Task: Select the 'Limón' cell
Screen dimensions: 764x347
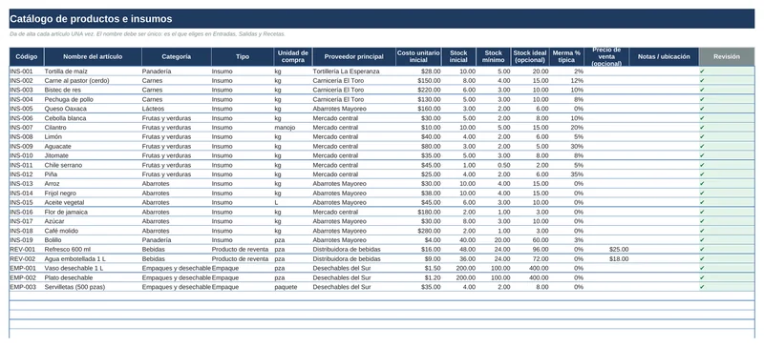Action: [x=93, y=136]
